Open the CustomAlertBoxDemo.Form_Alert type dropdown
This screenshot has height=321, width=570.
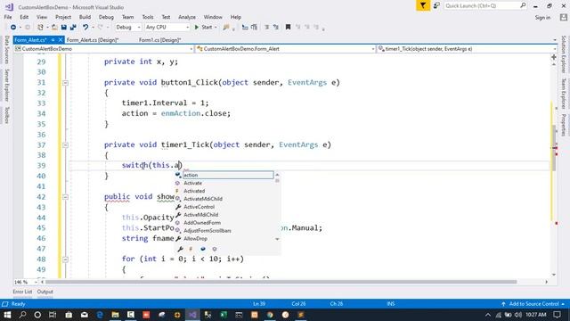pyautogui.click(x=285, y=49)
